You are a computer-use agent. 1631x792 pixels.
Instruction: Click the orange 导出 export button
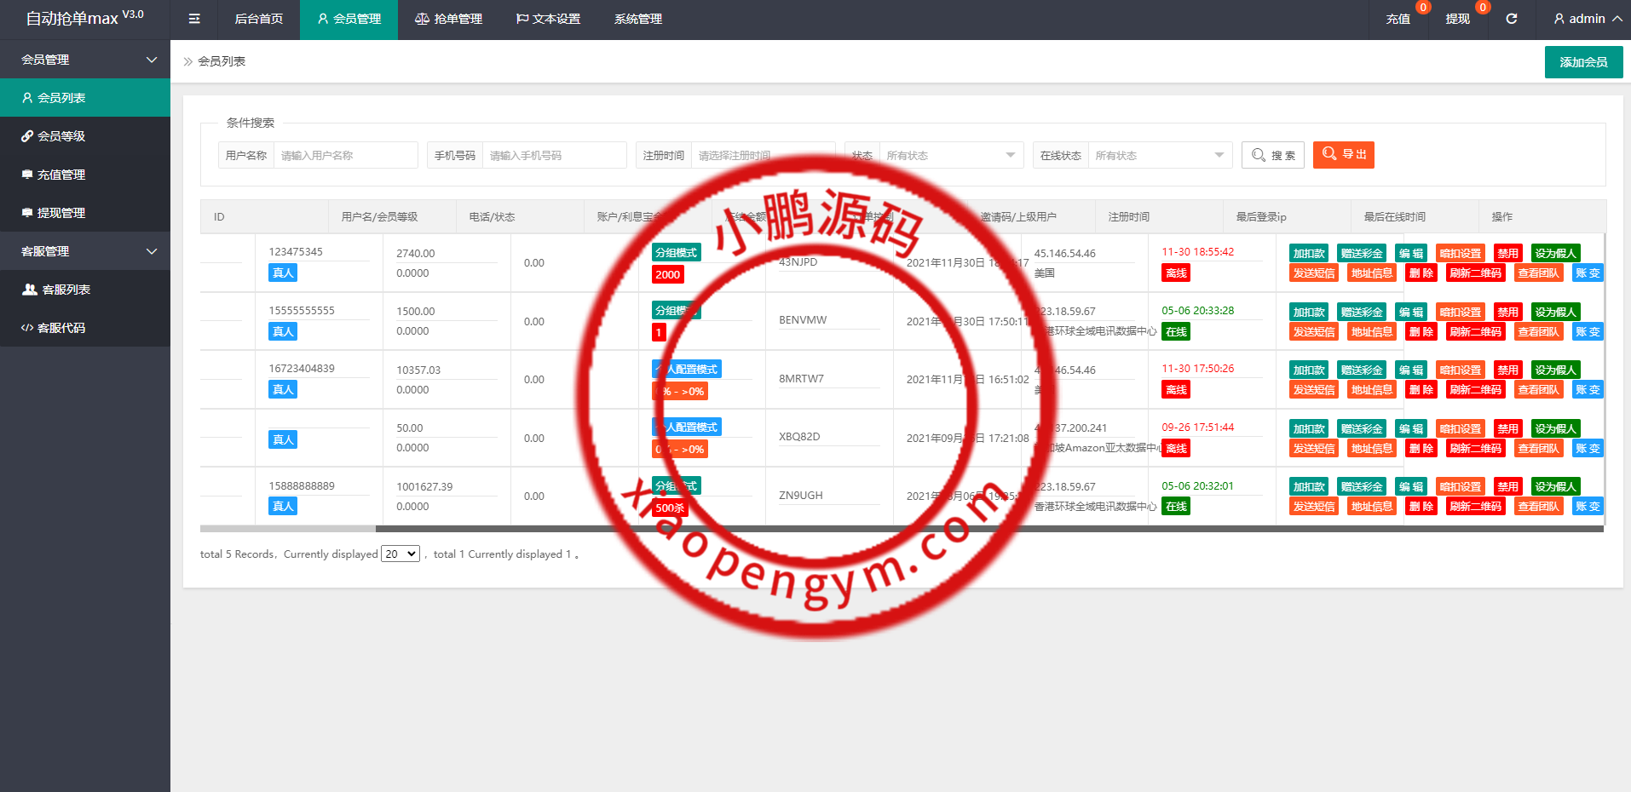click(x=1343, y=155)
